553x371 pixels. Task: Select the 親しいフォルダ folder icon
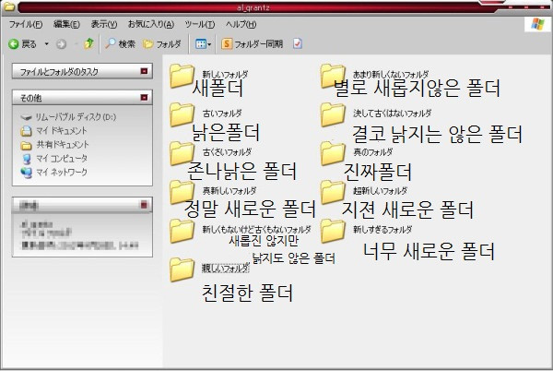pyautogui.click(x=182, y=269)
